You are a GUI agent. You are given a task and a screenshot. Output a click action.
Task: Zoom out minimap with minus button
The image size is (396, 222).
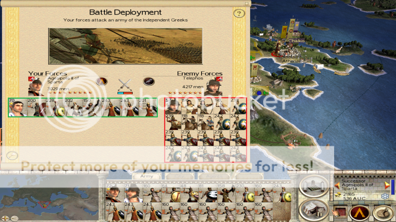pyautogui.click(x=15, y=218)
